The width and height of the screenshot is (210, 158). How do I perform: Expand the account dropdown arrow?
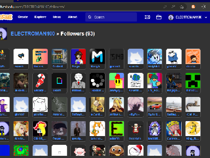click(x=206, y=17)
